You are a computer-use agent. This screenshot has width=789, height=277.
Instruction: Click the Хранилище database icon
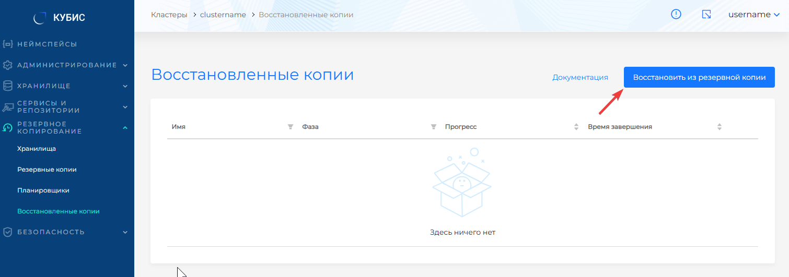(x=7, y=86)
